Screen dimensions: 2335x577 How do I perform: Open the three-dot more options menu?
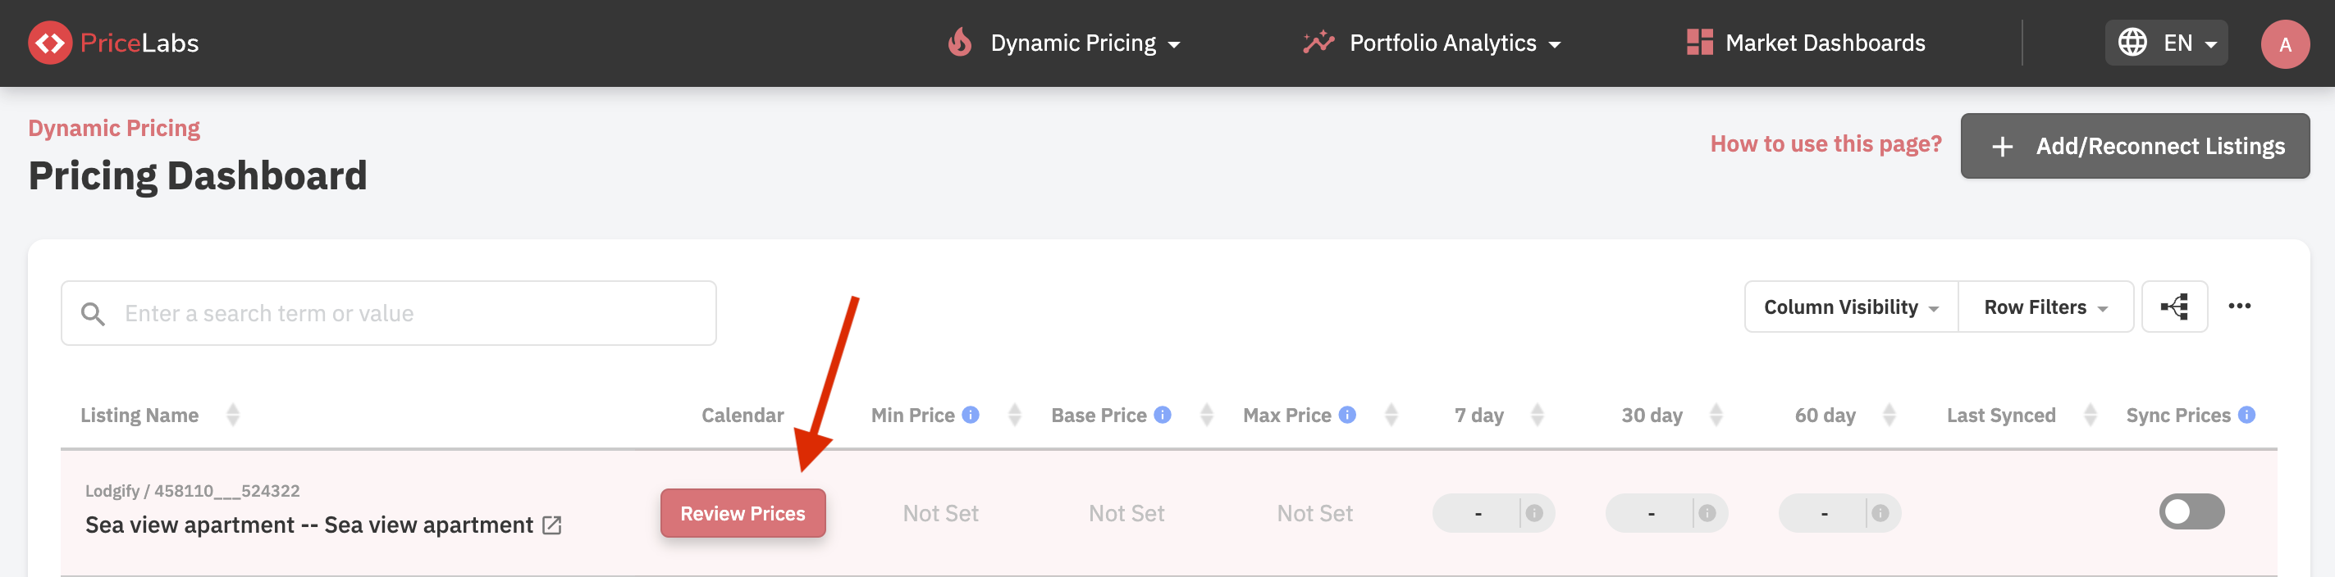pyautogui.click(x=2239, y=307)
